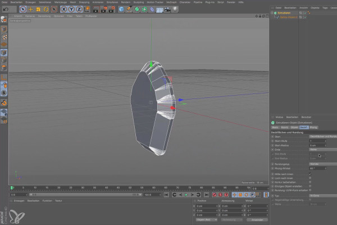
Task: Collapse the Extrudieren object hierarchy
Action: 272,13
